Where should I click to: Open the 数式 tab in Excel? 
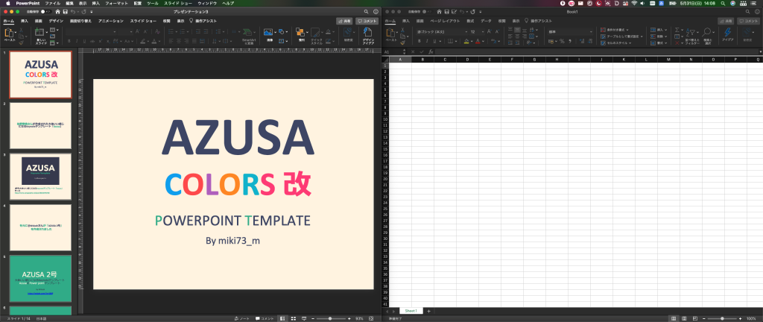click(x=470, y=22)
